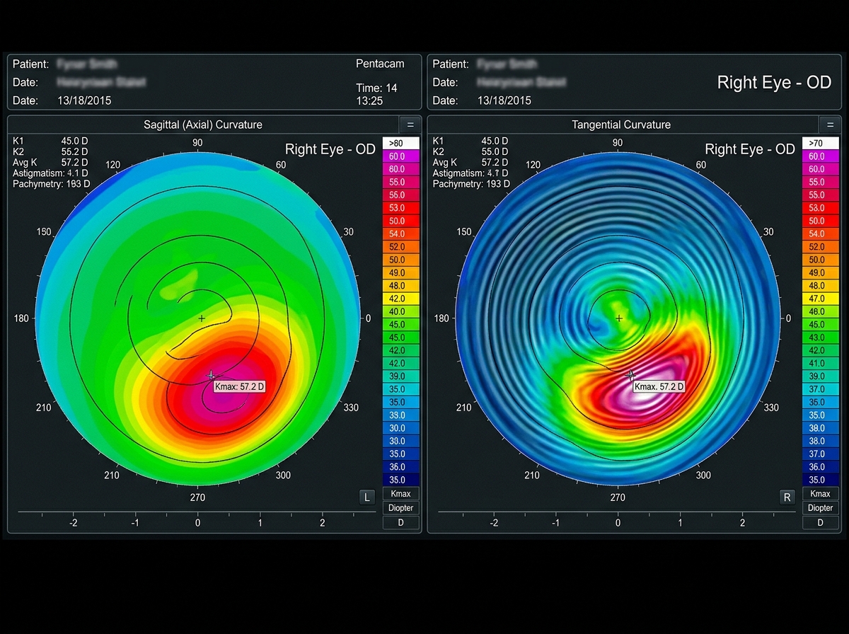Click the 120 degree axis label on tangential map
The height and width of the screenshot is (634, 849).
click(533, 165)
